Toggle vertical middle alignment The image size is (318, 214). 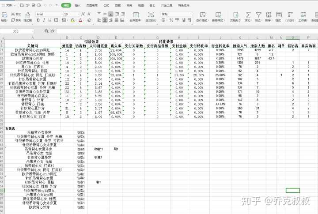pyautogui.click(x=105, y=14)
